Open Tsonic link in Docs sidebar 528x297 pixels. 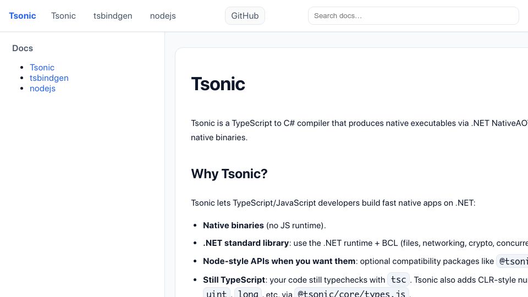pyautogui.click(x=42, y=67)
